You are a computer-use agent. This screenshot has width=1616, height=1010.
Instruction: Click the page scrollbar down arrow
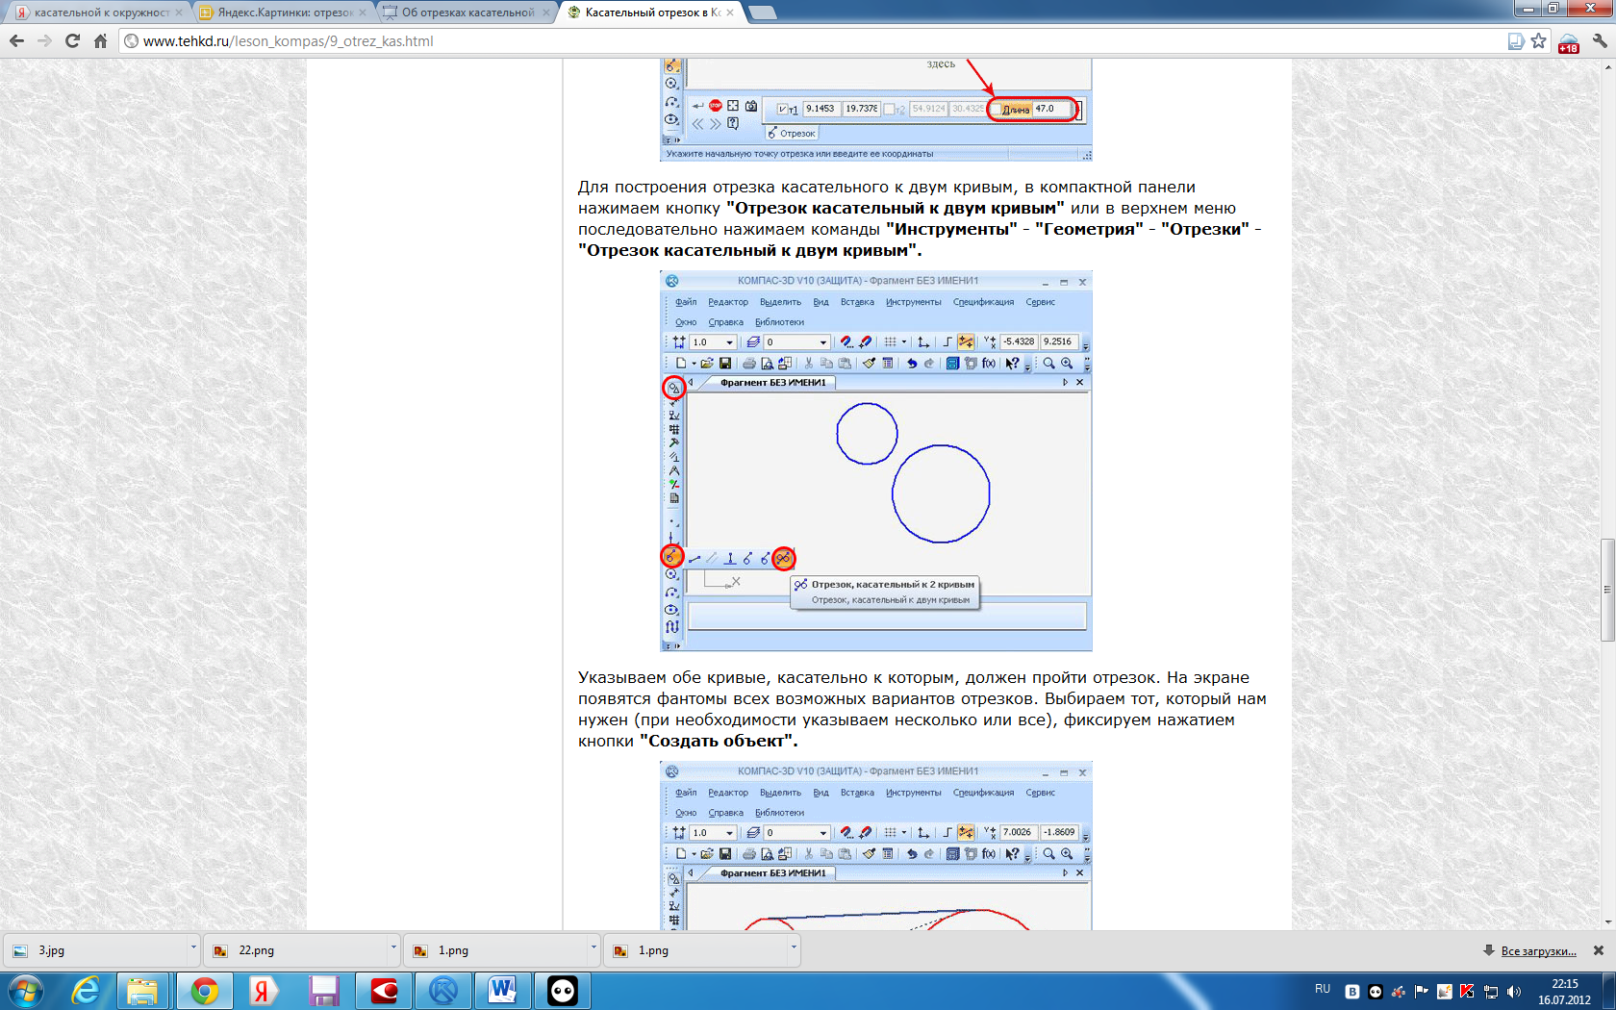pyautogui.click(x=1607, y=922)
